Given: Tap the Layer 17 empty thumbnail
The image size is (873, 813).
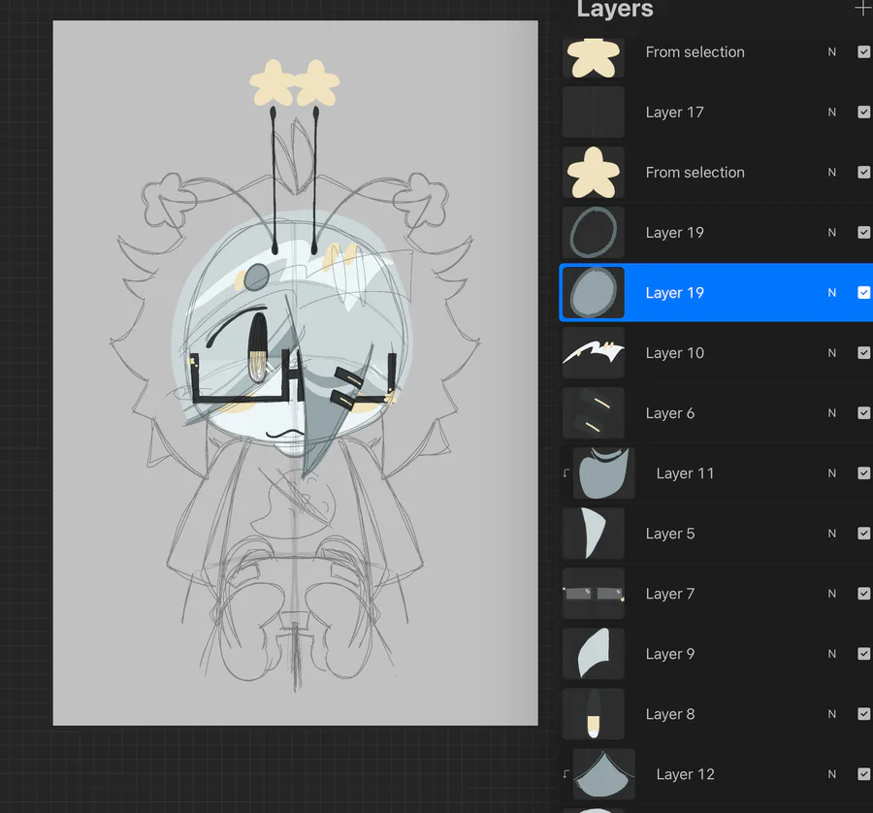Looking at the screenshot, I should [x=594, y=112].
